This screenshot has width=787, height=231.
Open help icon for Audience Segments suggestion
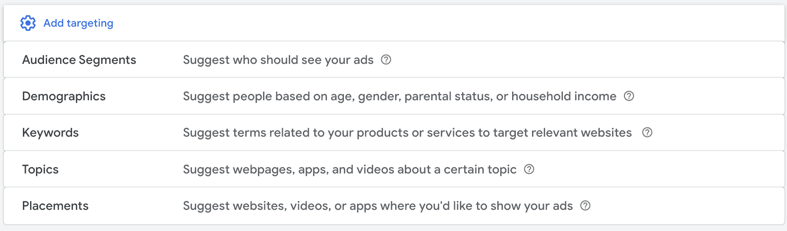[386, 60]
